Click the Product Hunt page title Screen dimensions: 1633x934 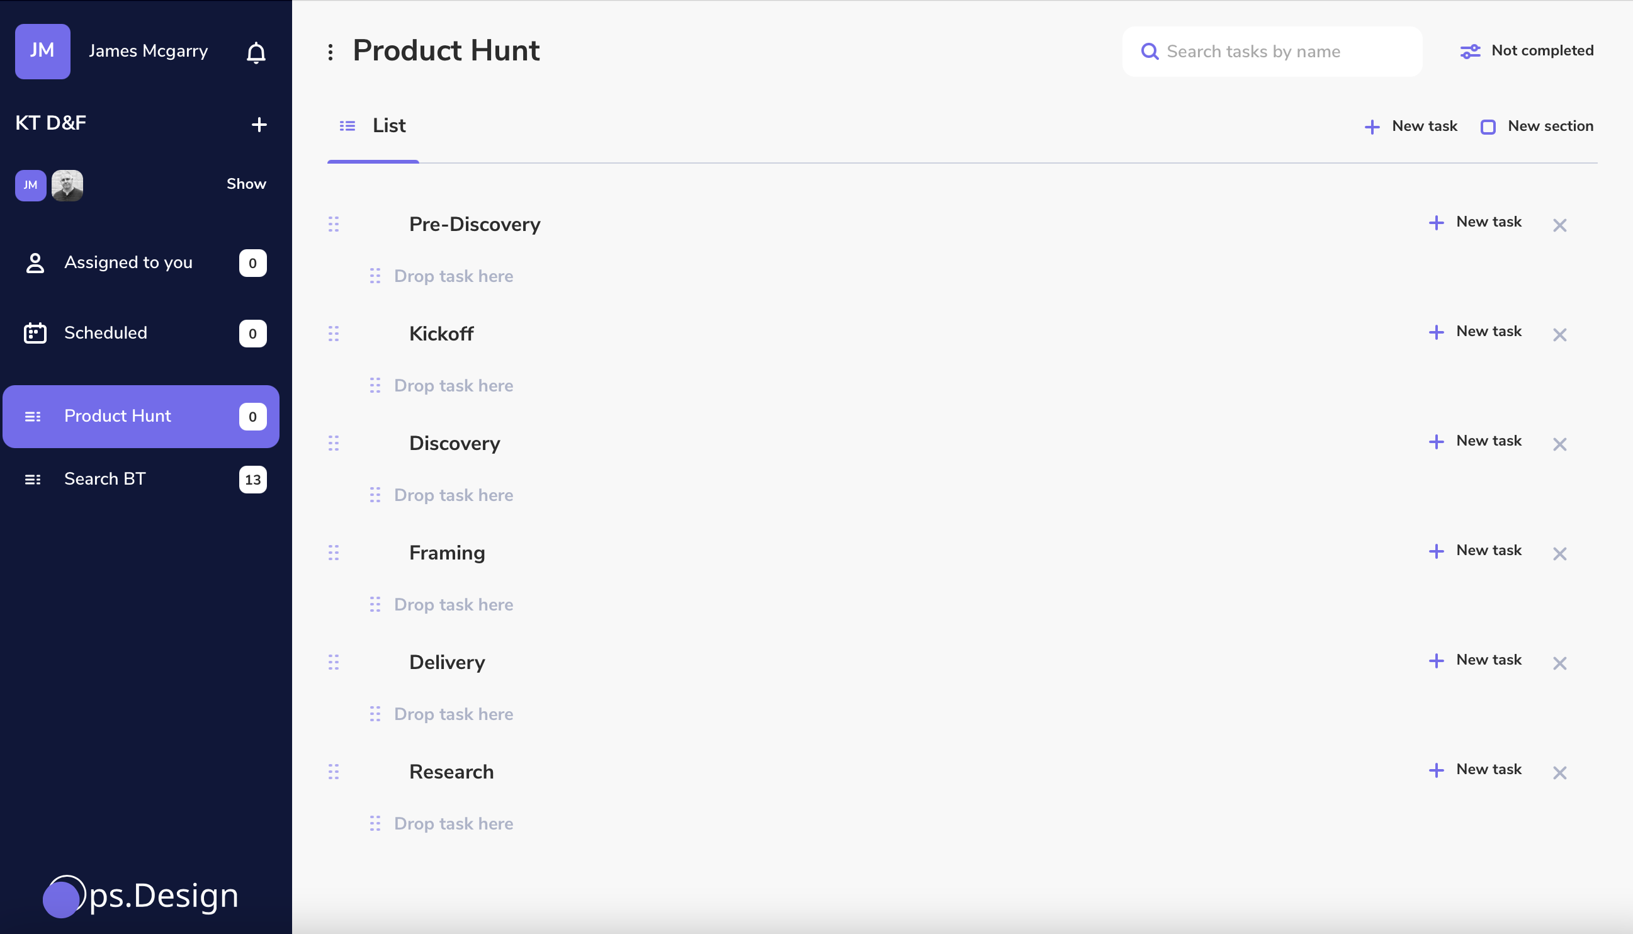click(x=446, y=51)
